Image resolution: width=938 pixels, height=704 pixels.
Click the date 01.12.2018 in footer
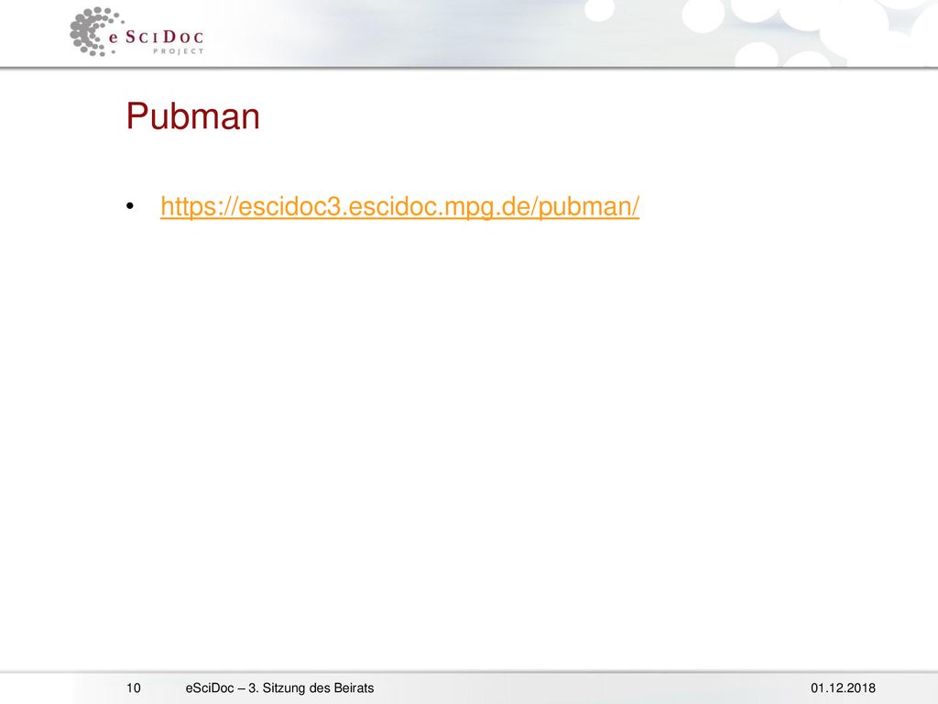tap(843, 688)
